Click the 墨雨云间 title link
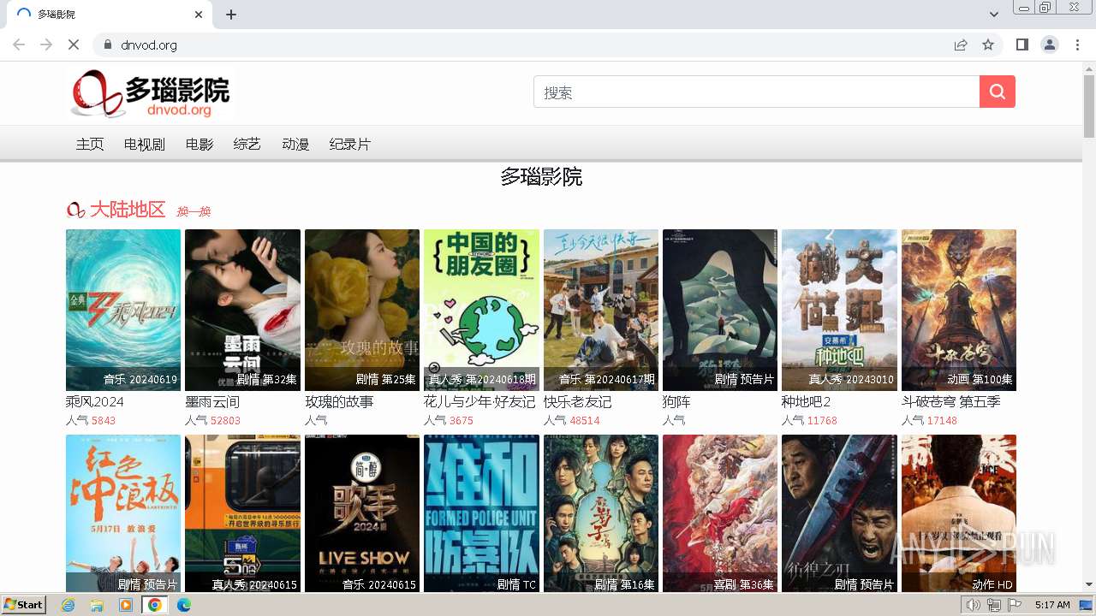 [x=212, y=401]
